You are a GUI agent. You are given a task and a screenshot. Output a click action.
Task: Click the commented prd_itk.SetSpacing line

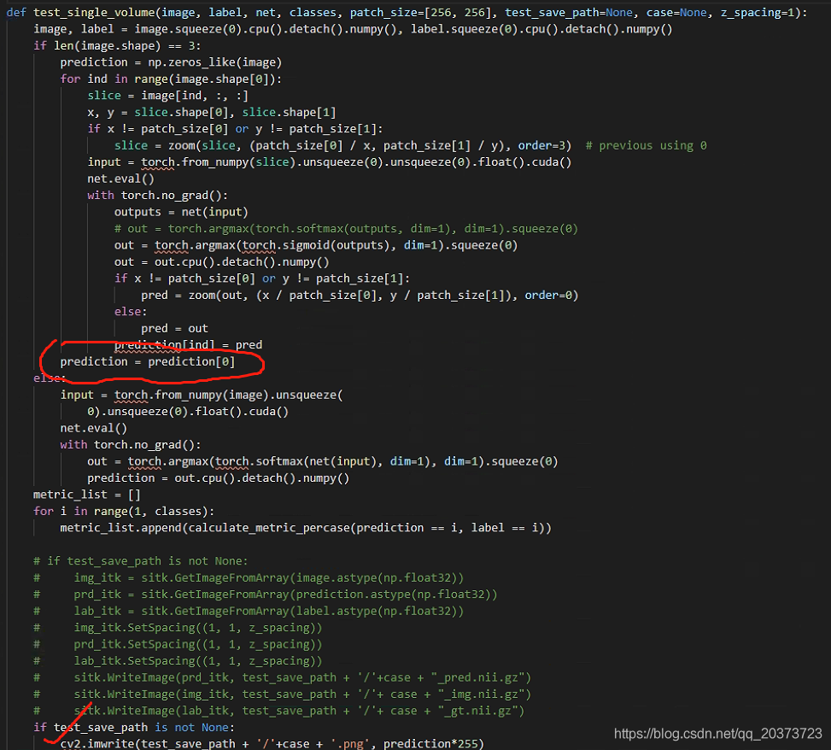(x=197, y=644)
